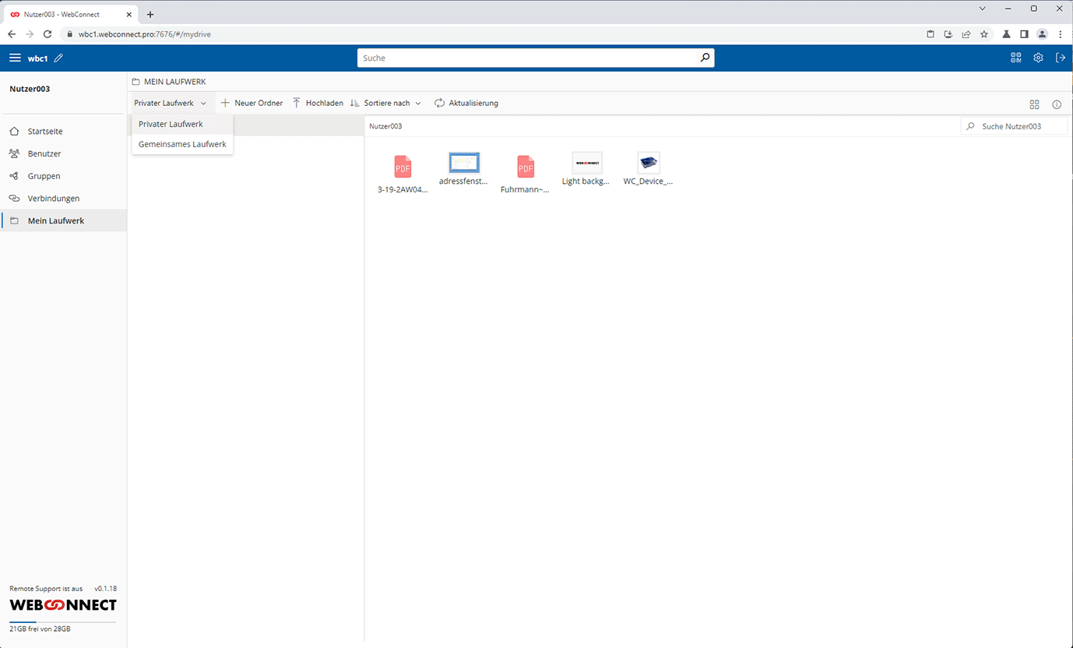
Task: Upload a file via Hochladen
Action: (x=318, y=102)
